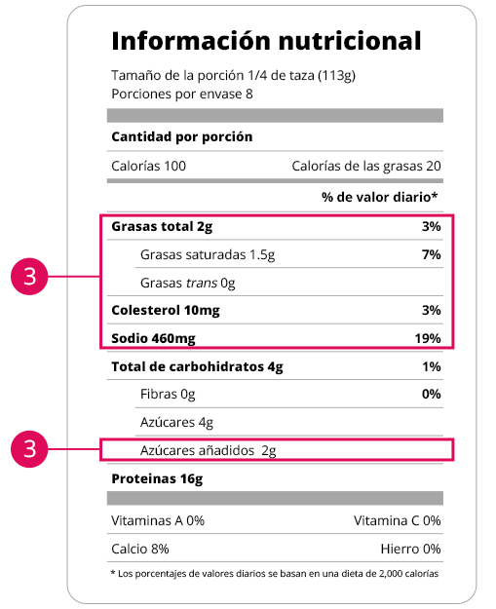496x609 pixels.
Task: Select the Calorías 100 value
Action: (148, 166)
